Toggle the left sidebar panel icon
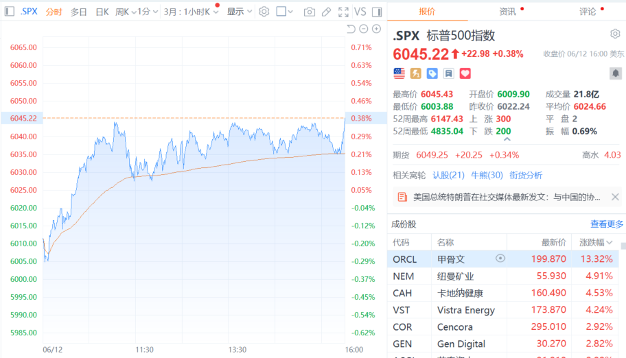626x358 pixels. [10, 12]
